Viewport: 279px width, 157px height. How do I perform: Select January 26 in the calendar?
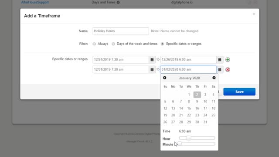pyautogui.click(x=165, y=122)
